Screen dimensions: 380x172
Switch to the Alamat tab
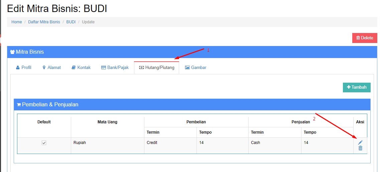pyautogui.click(x=51, y=68)
